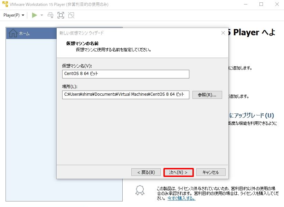Click the license ribbon badge icon
The image size is (284, 207).
[140, 190]
